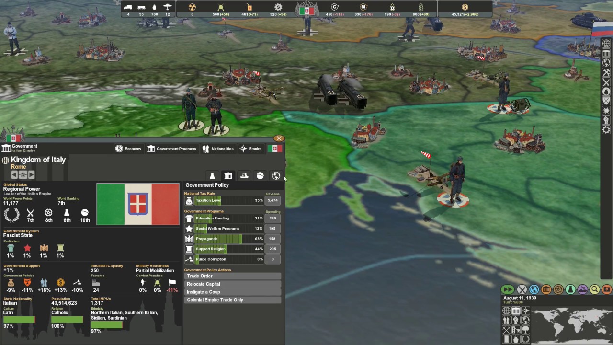Image resolution: width=613 pixels, height=345 pixels.
Task: Select the compass star minimap mode
Action: tap(525, 310)
